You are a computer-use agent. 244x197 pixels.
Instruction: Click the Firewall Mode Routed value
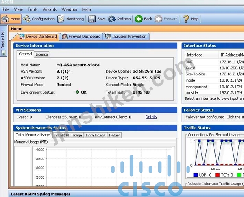tap(64, 85)
